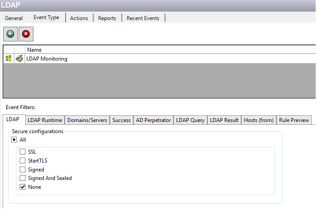Uncheck the None checkbox
This screenshot has width=317, height=220.
click(x=22, y=187)
